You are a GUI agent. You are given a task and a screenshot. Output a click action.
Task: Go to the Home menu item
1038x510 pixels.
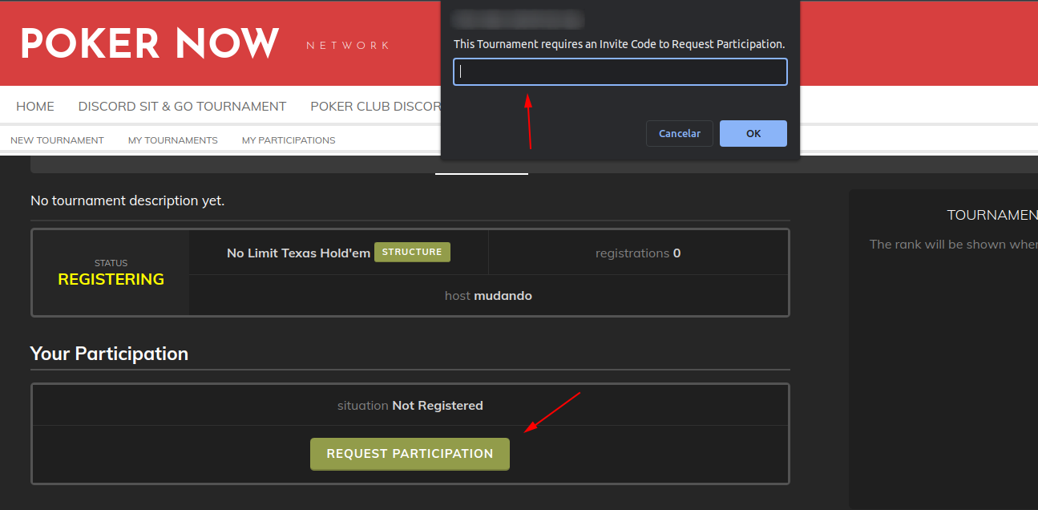click(x=35, y=106)
